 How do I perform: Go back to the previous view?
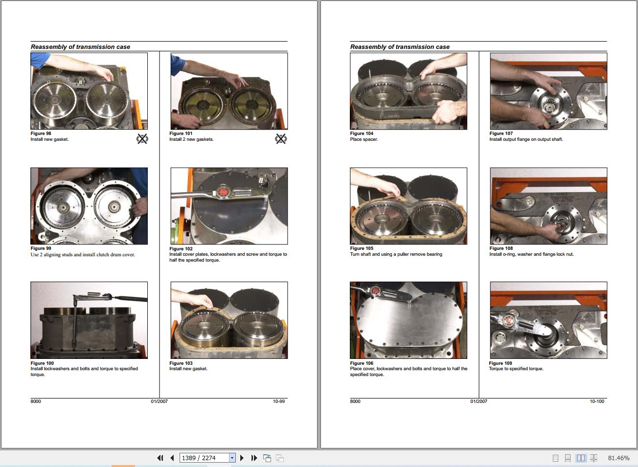[267, 458]
